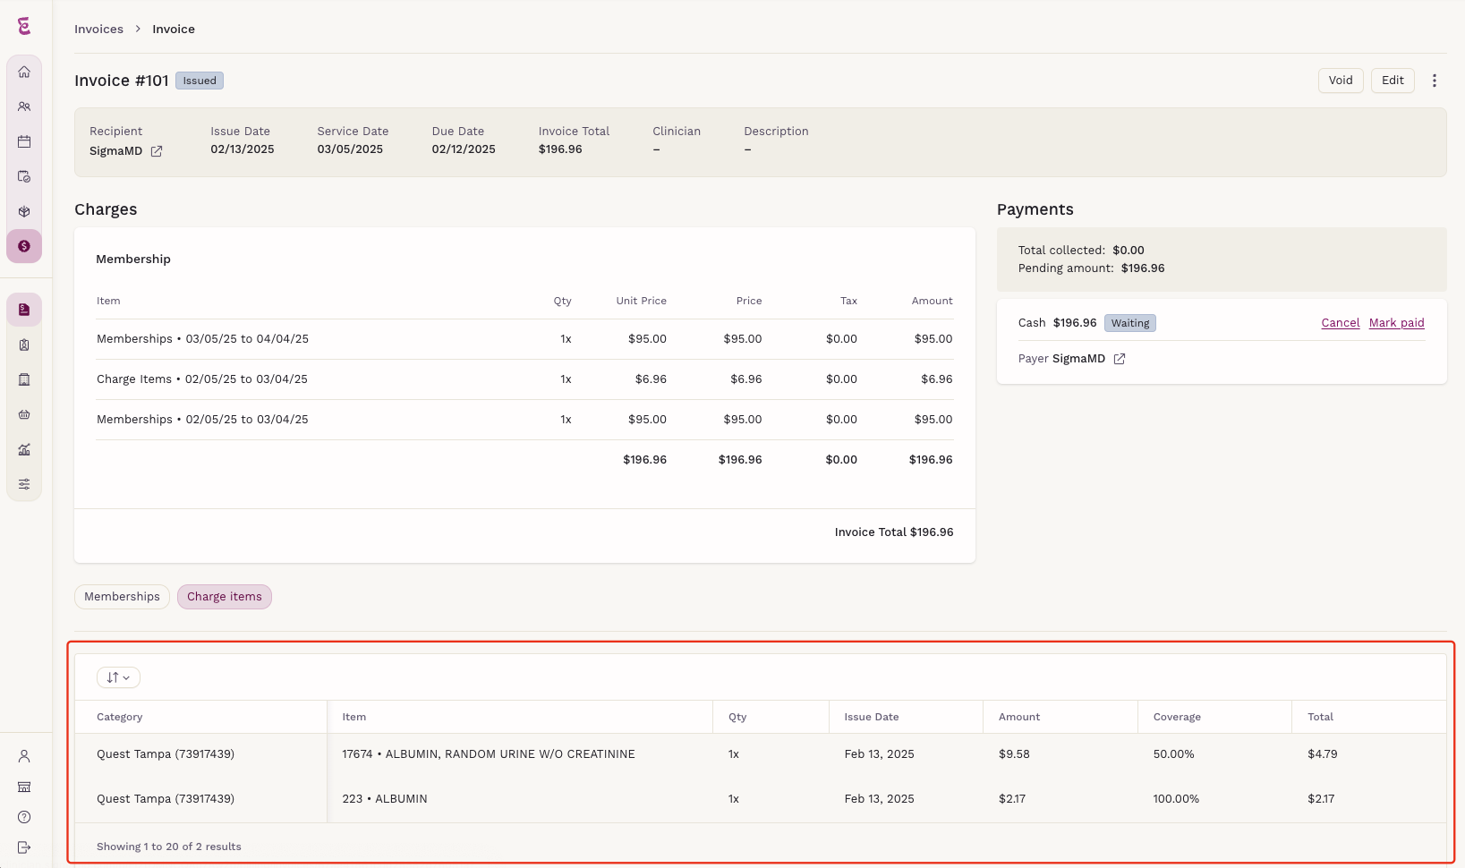Image resolution: width=1465 pixels, height=868 pixels.
Task: Click Charge Items 02/05/25 to 03/04/25 row
Action: point(525,379)
